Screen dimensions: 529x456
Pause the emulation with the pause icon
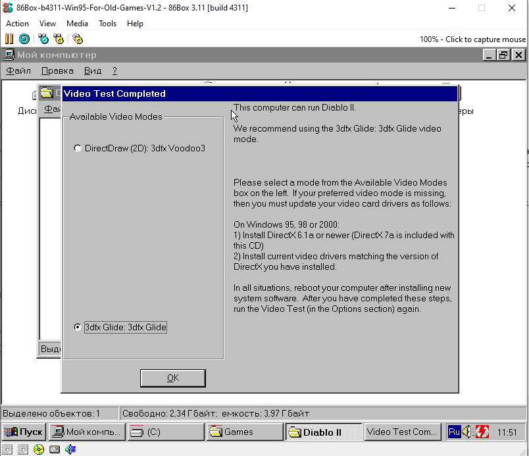click(x=9, y=39)
